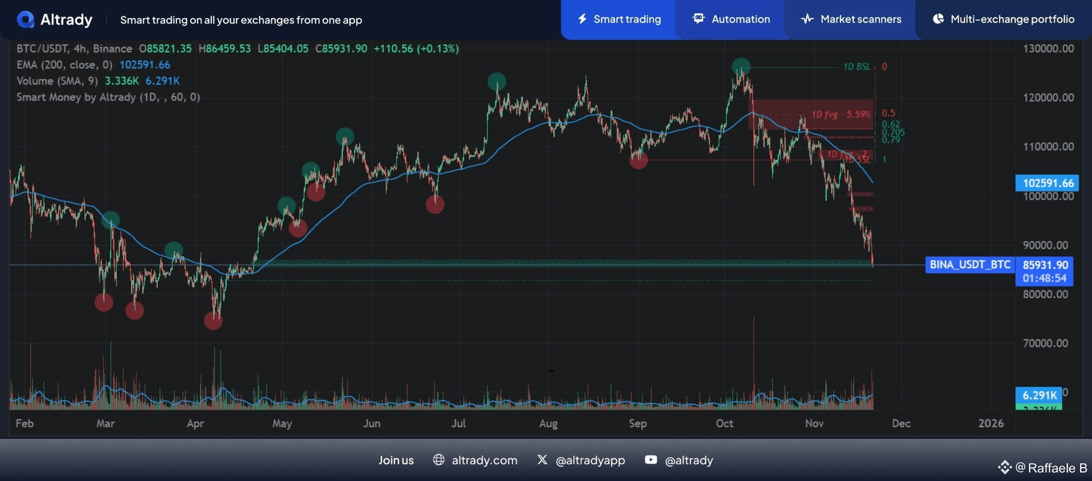Click the May label on the time axis
This screenshot has height=481, width=1092.
[x=282, y=423]
